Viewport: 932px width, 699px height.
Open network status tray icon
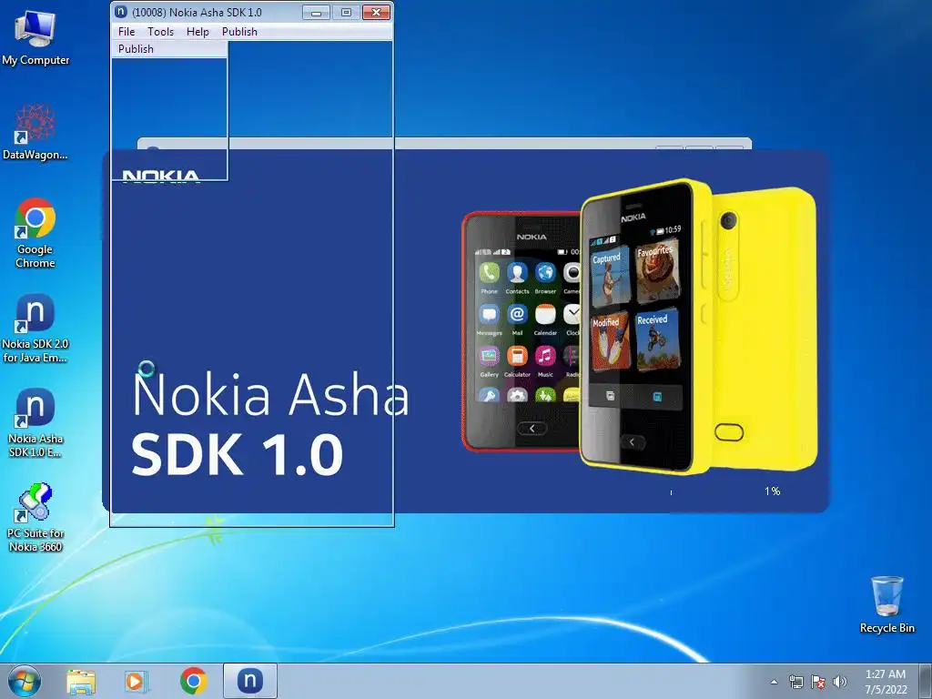[795, 682]
